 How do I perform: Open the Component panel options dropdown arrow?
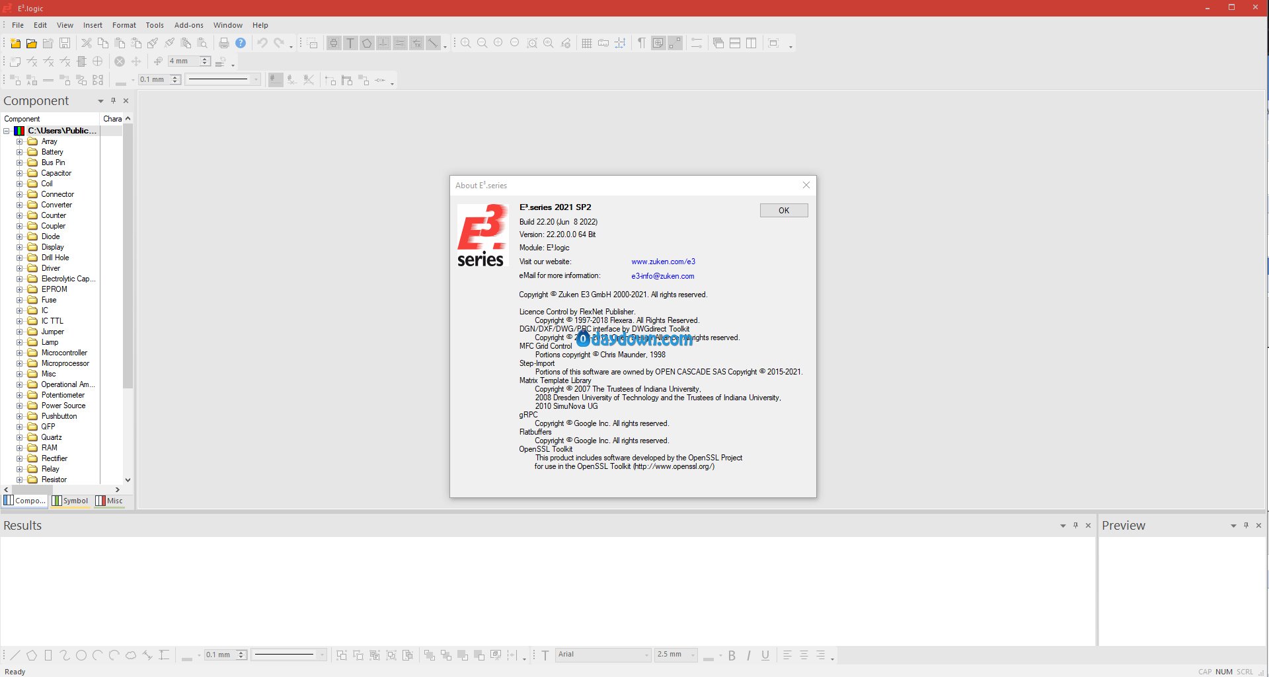coord(100,101)
